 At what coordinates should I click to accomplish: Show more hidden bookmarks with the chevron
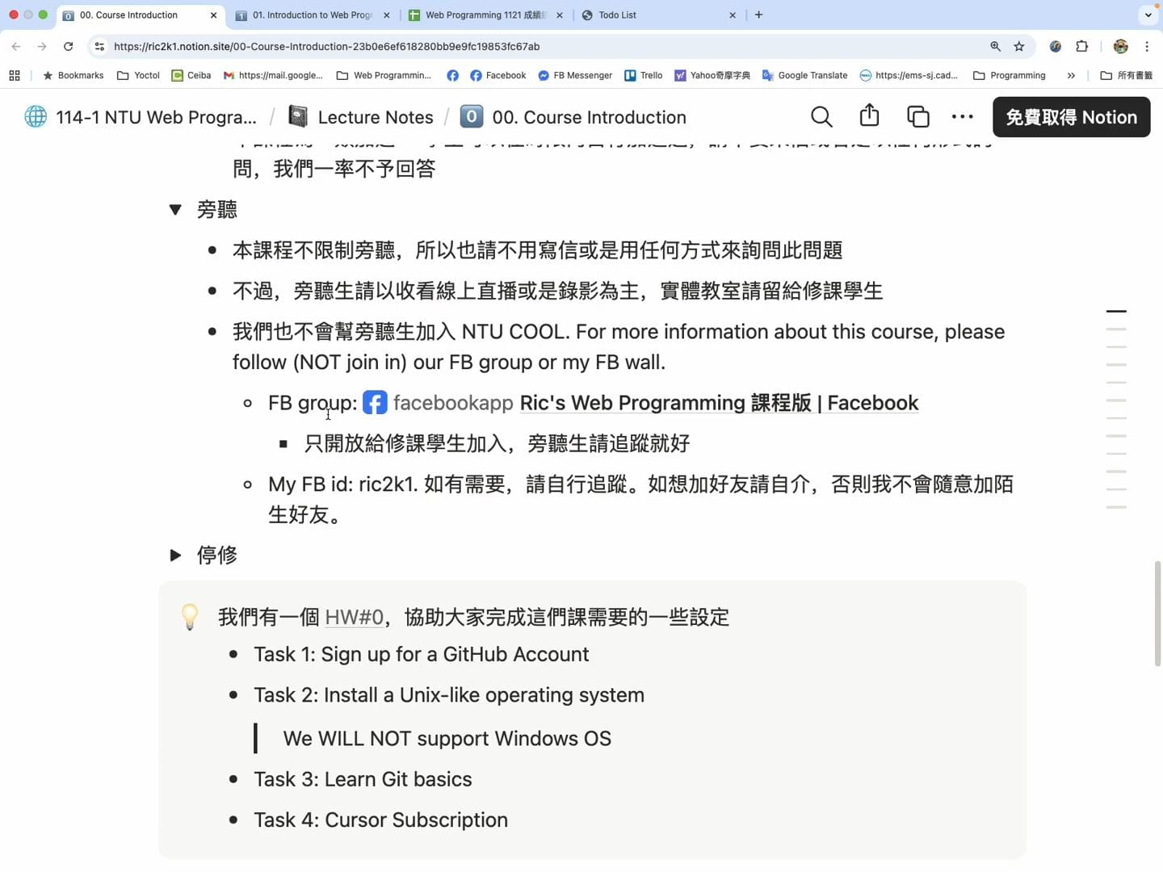tap(1071, 75)
